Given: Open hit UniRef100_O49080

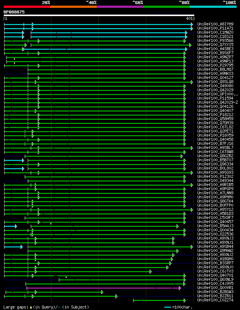Looking at the screenshot, I should pos(215,86).
